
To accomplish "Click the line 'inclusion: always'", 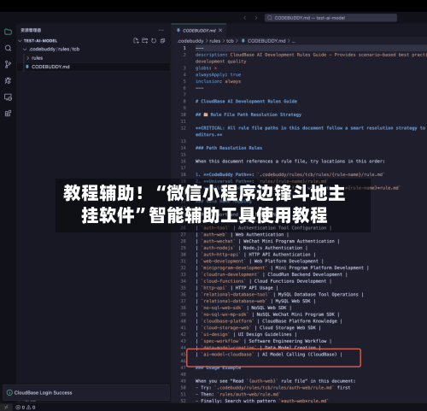I will pos(218,81).
